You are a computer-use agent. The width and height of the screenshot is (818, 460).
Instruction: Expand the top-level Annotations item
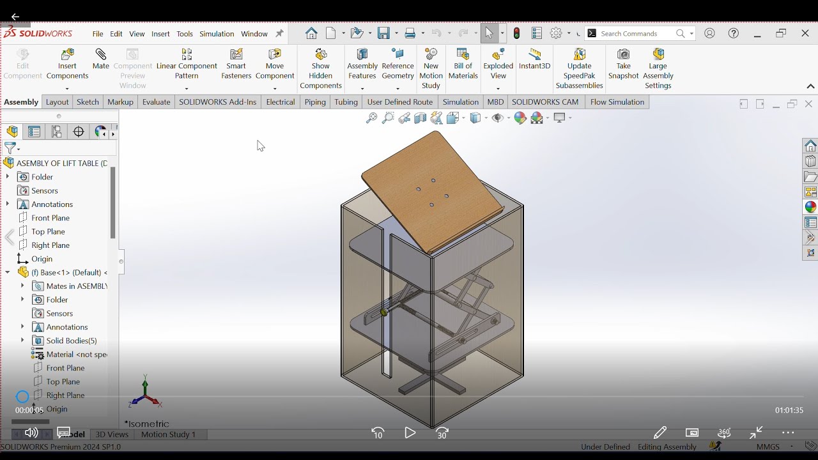tap(8, 204)
